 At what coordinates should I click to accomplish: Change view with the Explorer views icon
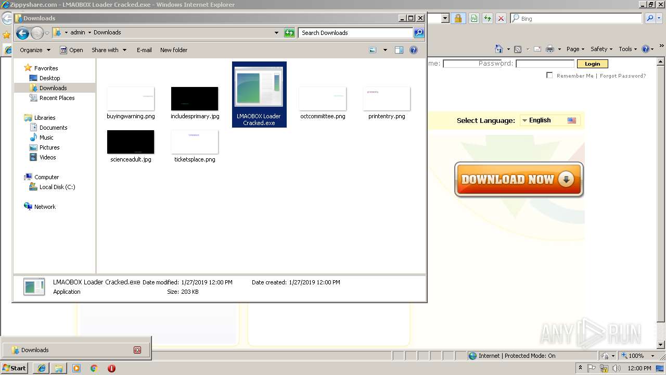(373, 50)
